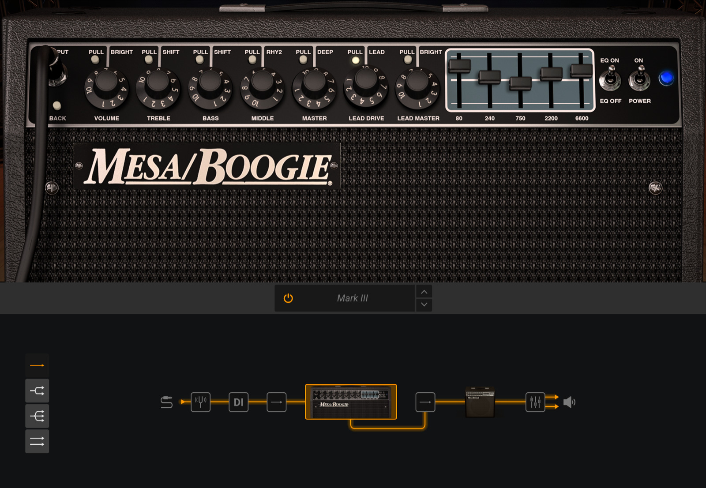Click the BACK button on amp panel
The image size is (706, 488).
57,105
